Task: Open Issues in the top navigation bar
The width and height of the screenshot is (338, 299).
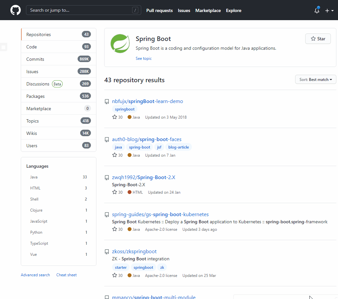Action: coord(184,11)
